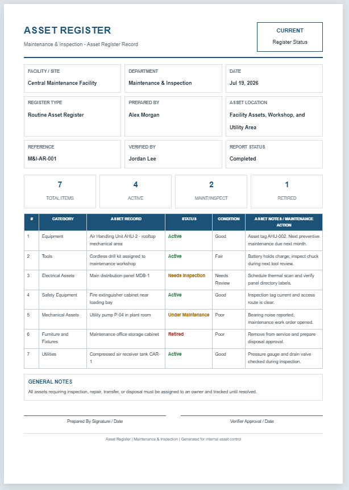Click 'Air Handling Unit AHU-2' asset record
This screenshot has width=349, height=490.
126,240
